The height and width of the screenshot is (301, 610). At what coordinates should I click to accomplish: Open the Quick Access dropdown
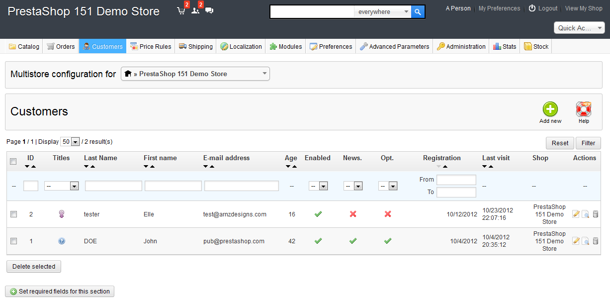click(579, 28)
